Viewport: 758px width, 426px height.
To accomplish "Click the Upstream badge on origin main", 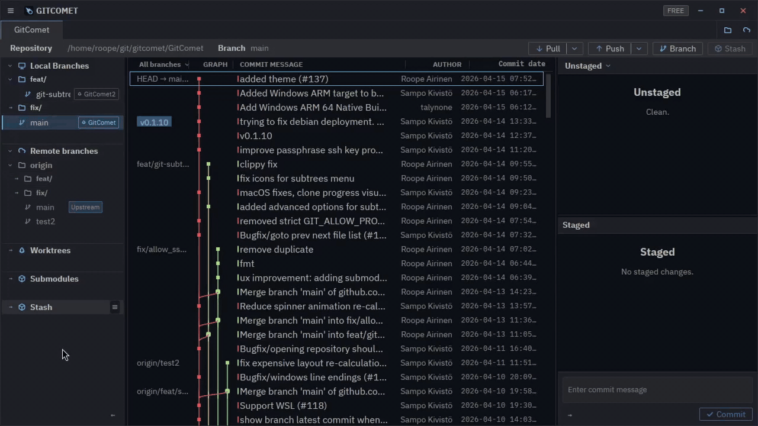I will coord(85,207).
